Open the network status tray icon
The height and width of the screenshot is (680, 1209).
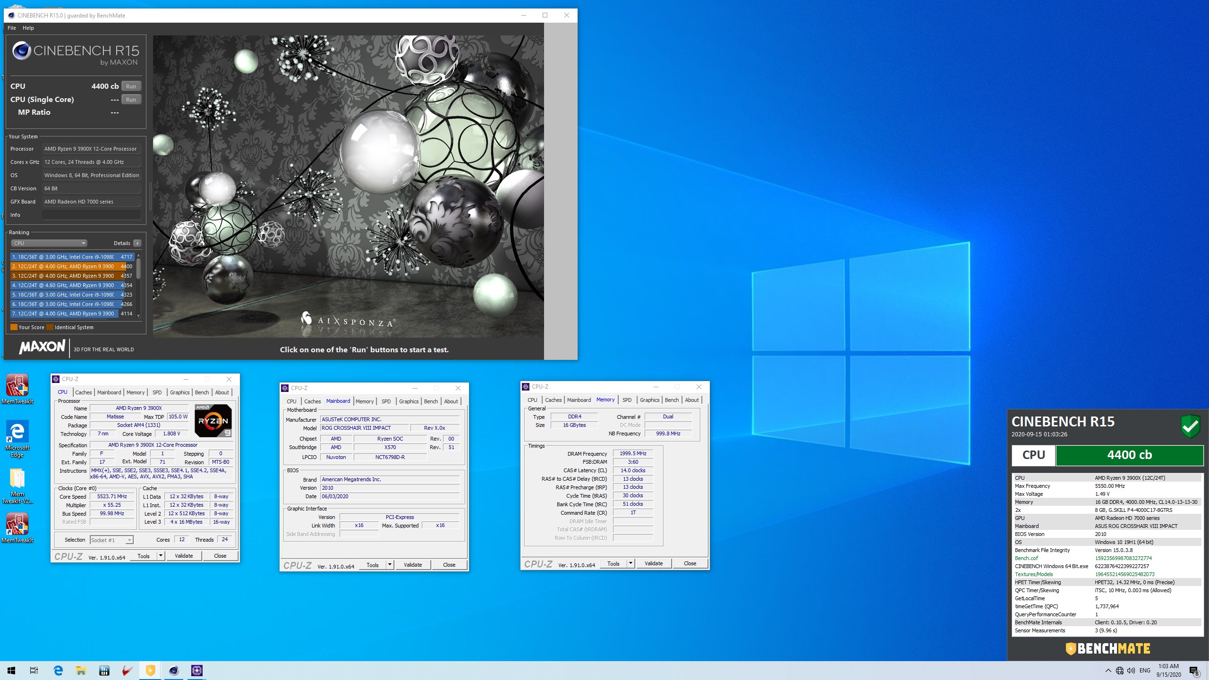(1120, 671)
